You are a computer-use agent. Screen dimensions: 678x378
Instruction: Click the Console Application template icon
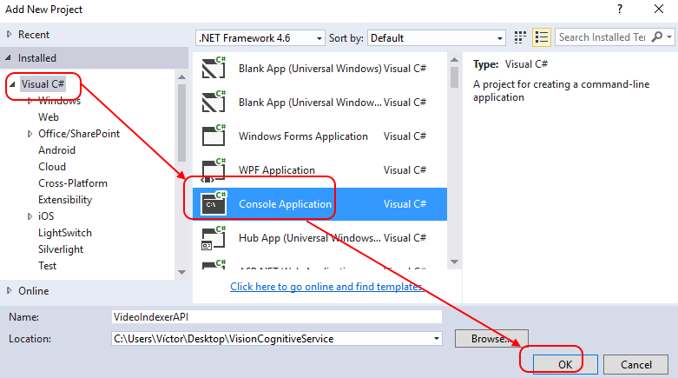(214, 203)
